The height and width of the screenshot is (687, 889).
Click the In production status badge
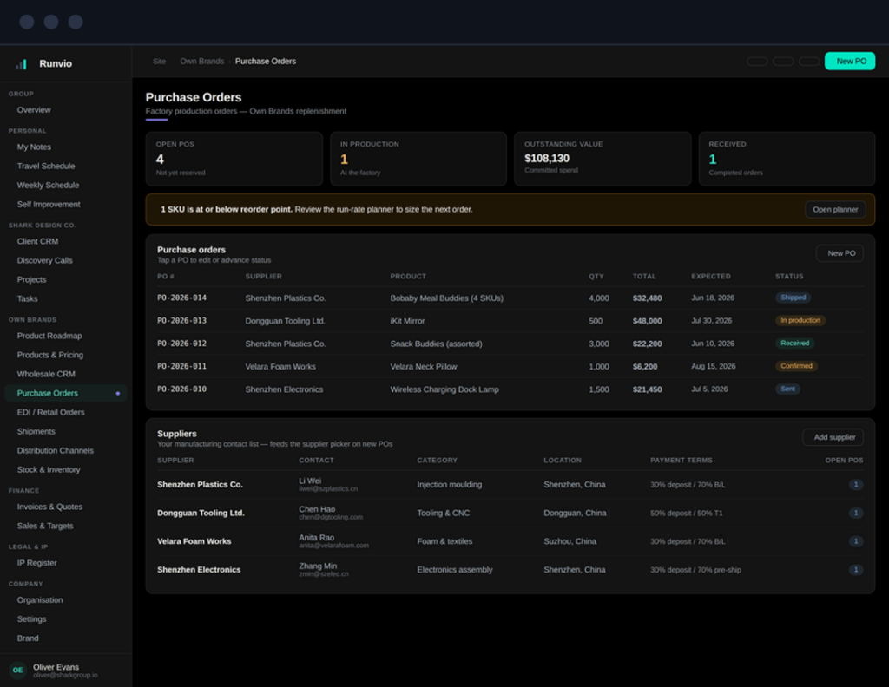(x=800, y=321)
